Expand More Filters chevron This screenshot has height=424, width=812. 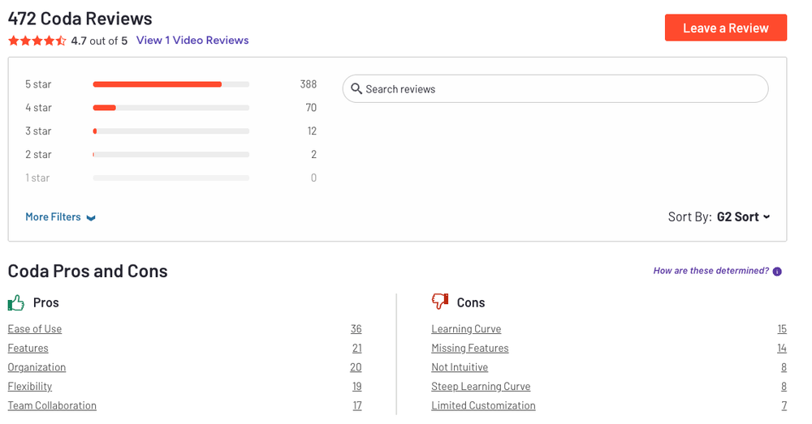pyautogui.click(x=91, y=217)
